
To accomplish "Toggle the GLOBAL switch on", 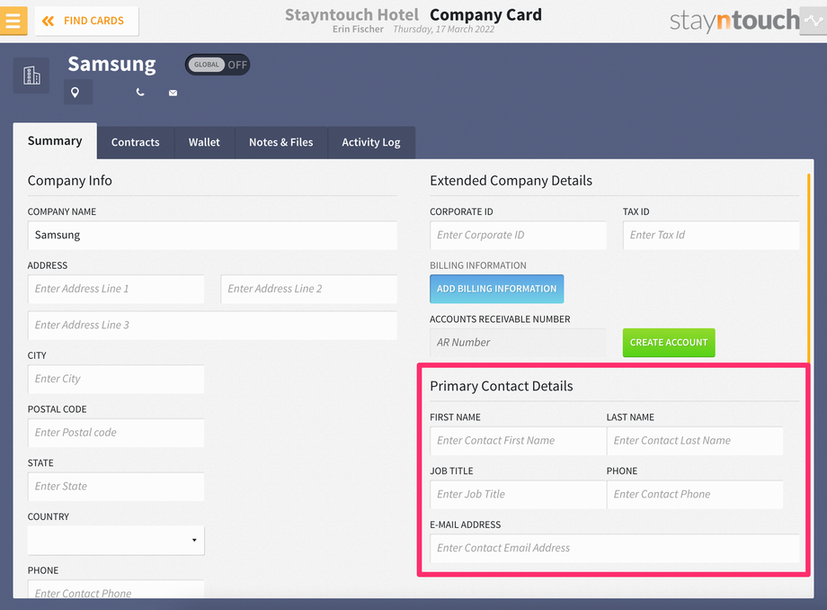I will 218,65.
